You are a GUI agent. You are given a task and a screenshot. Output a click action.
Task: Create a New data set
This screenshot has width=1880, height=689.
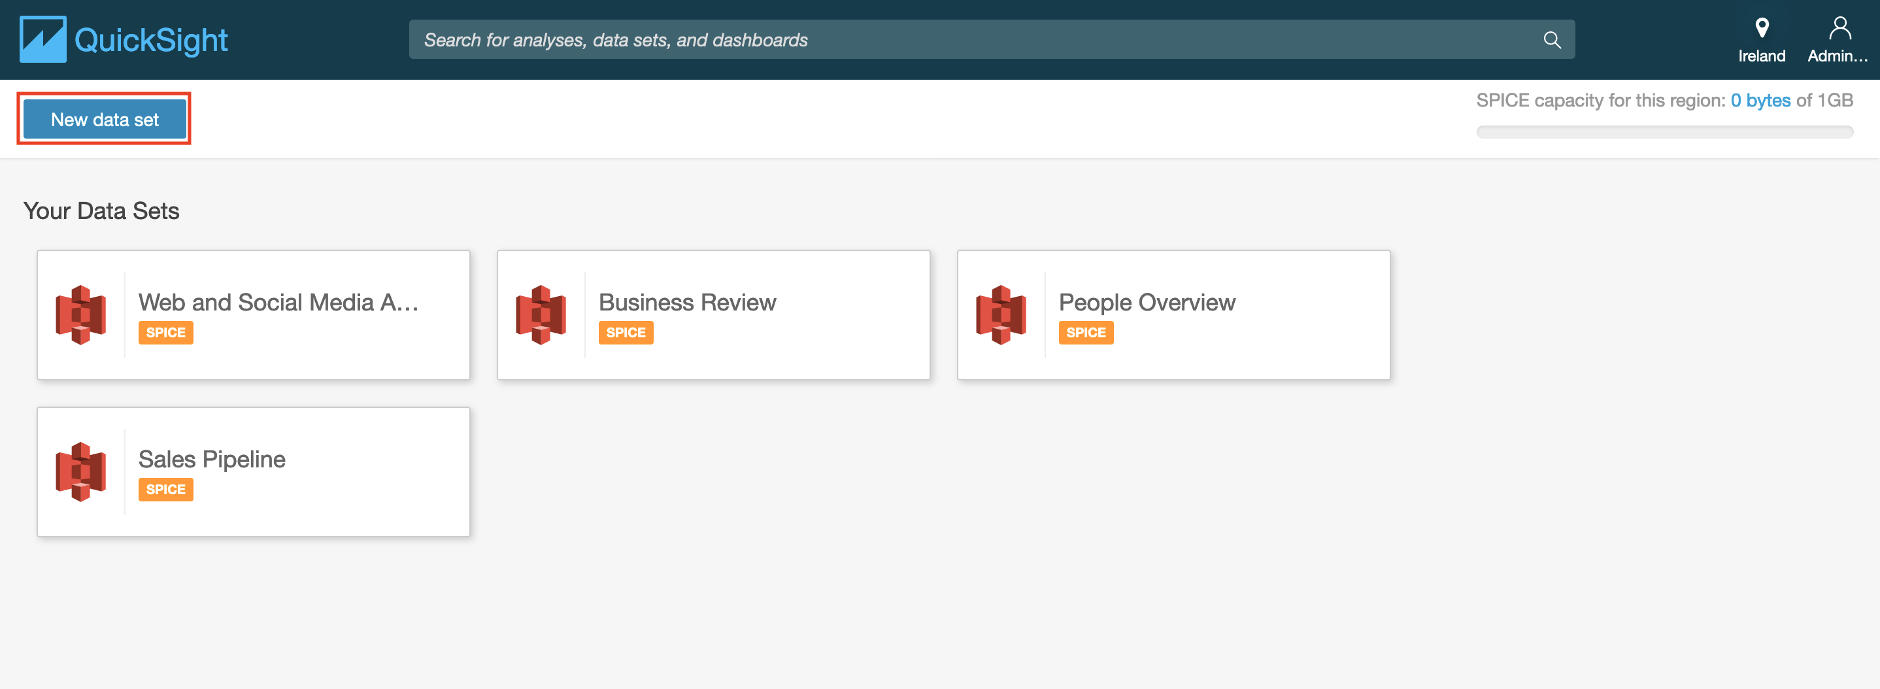click(105, 119)
